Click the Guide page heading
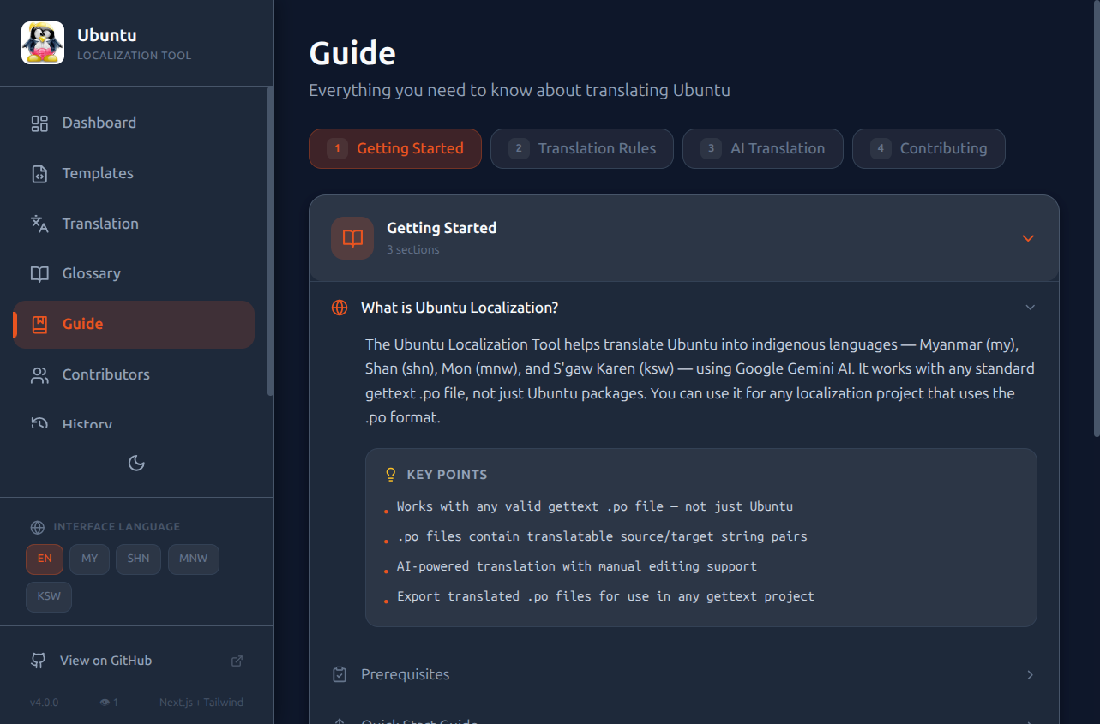The image size is (1100, 724). [x=352, y=53]
